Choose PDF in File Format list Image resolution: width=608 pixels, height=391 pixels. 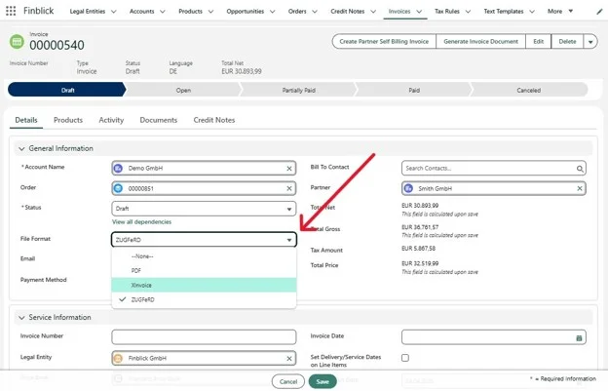[204, 271]
